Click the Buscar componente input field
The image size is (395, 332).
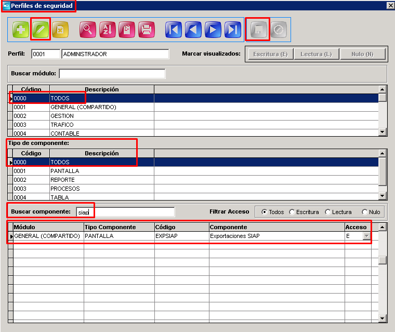125,212
